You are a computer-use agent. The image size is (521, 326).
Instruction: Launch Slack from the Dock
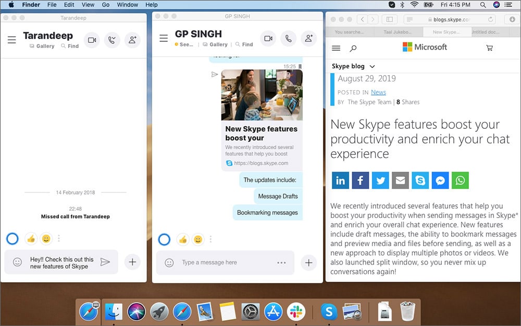(x=296, y=311)
